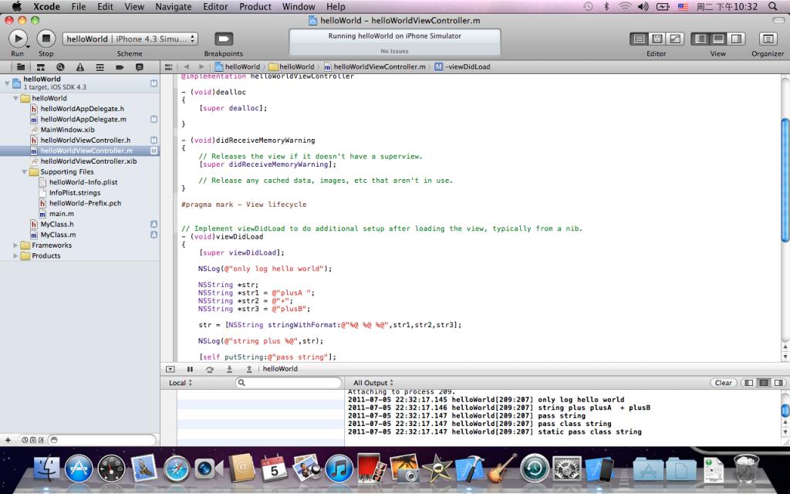This screenshot has height=494, width=790.
Task: Switch to the Version editor
Action: [674, 39]
